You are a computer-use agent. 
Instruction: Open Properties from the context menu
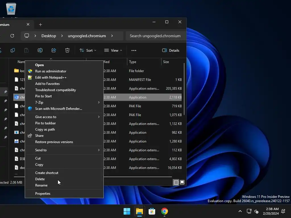click(x=64, y=194)
